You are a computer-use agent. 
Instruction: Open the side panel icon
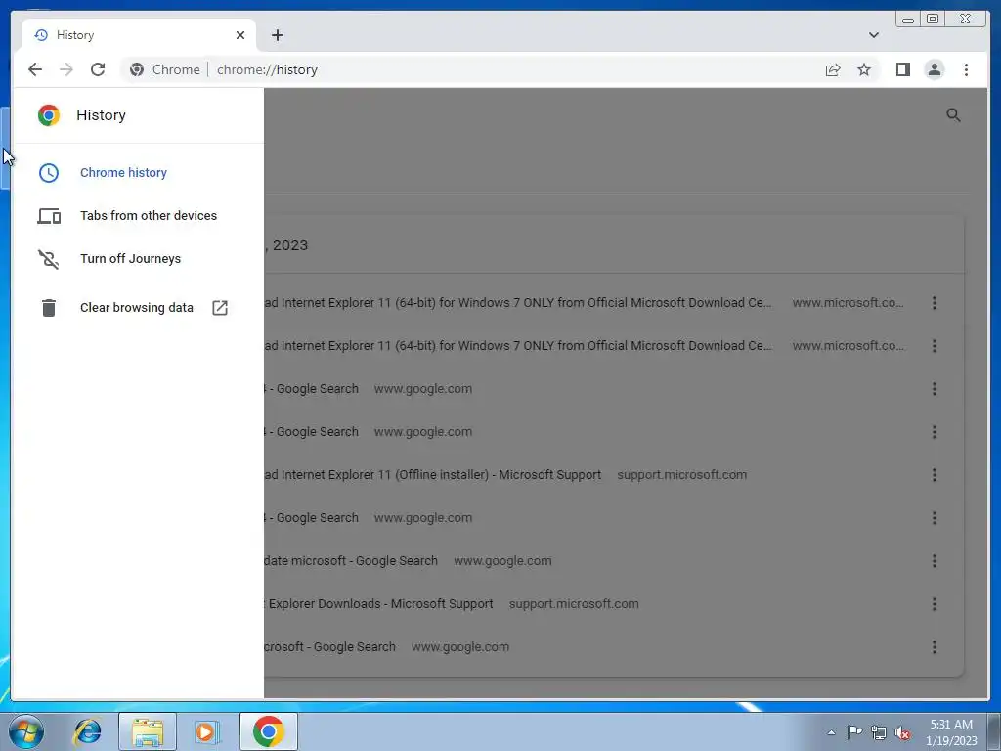[902, 69]
